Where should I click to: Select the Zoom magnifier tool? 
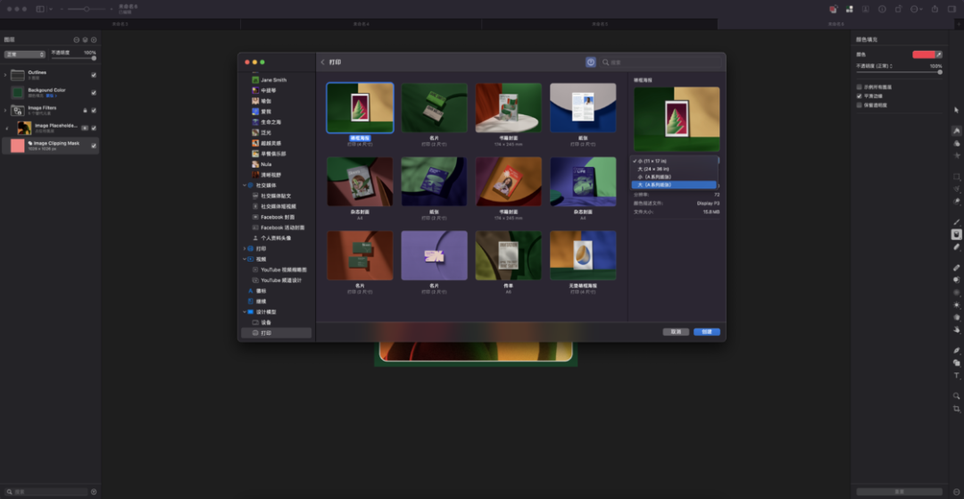[956, 396]
